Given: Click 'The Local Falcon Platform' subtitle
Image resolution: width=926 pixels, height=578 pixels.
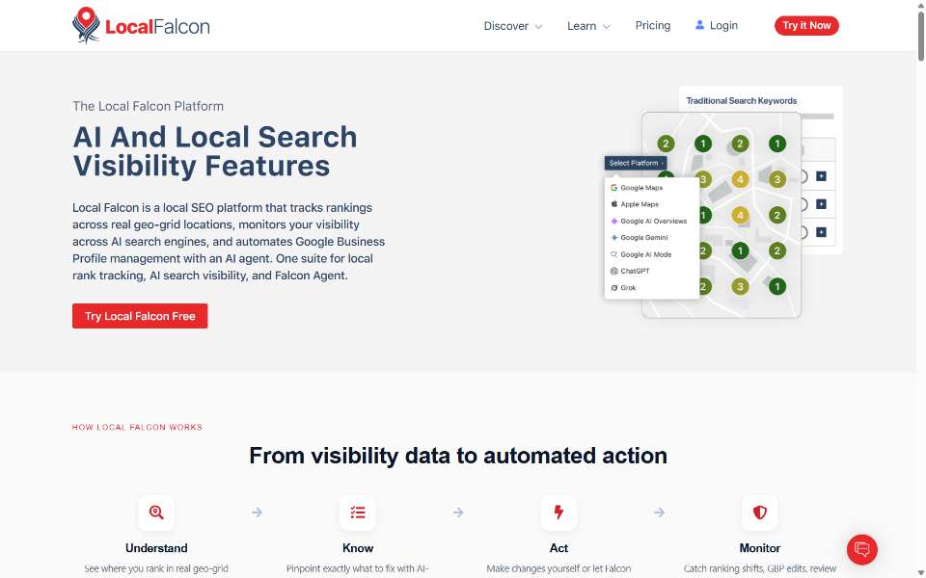Looking at the screenshot, I should (149, 106).
